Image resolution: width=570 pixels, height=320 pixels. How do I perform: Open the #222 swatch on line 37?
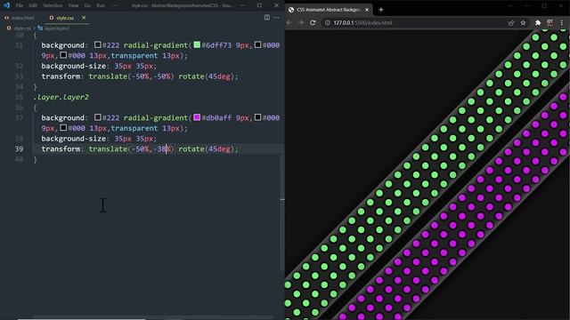tap(97, 117)
